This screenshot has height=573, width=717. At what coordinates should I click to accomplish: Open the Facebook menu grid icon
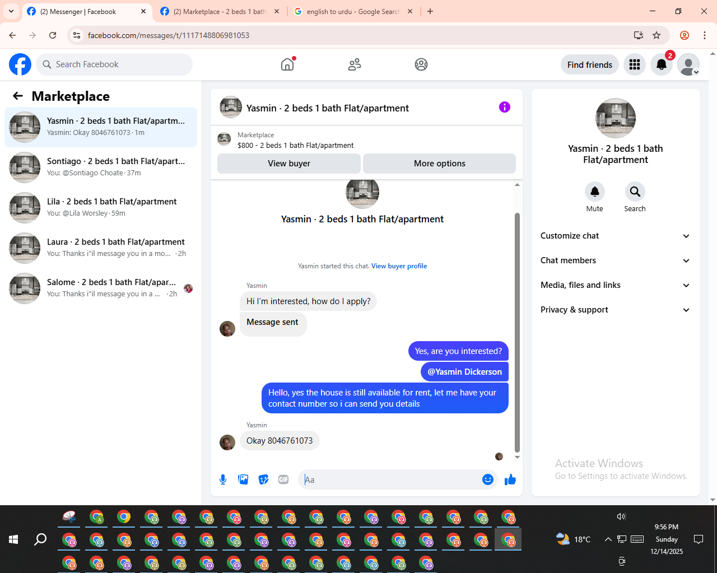635,64
